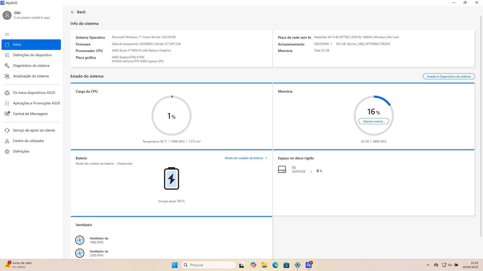Image resolution: width=483 pixels, height=271 pixels.
Task: Click the muted volume tray icon
Action: click(450, 265)
